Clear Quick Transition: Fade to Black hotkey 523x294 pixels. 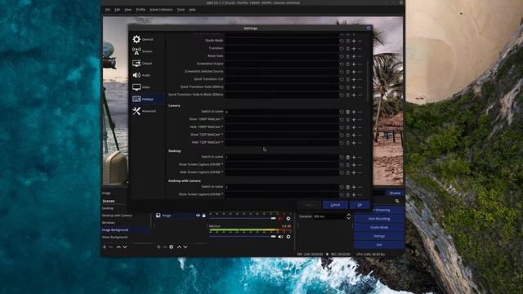[x=347, y=95]
